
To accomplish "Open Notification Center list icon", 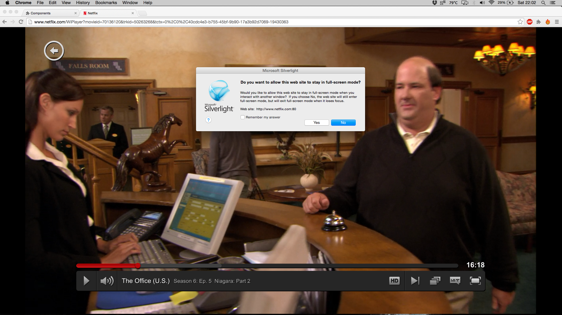I will click(553, 3).
